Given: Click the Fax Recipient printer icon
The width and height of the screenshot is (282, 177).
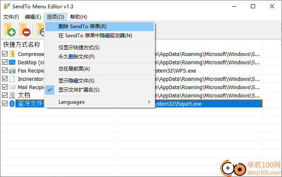Looking at the screenshot, I should pos(12,70).
